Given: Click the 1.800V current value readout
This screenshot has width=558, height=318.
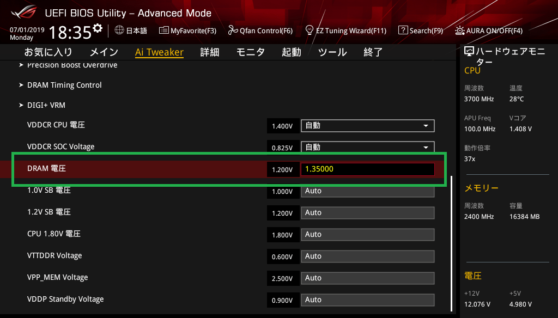Looking at the screenshot, I should coord(283,235).
